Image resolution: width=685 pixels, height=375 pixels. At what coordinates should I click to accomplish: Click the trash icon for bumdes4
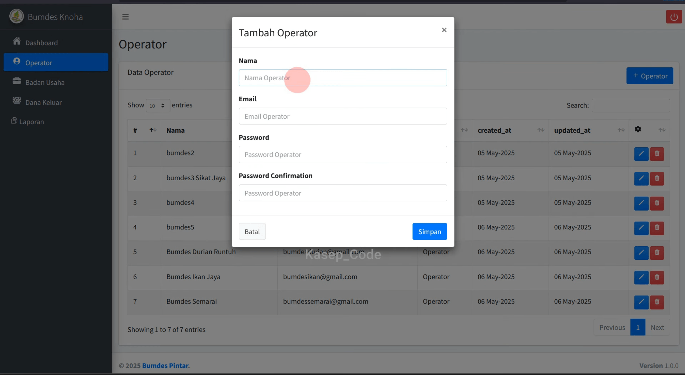point(657,203)
